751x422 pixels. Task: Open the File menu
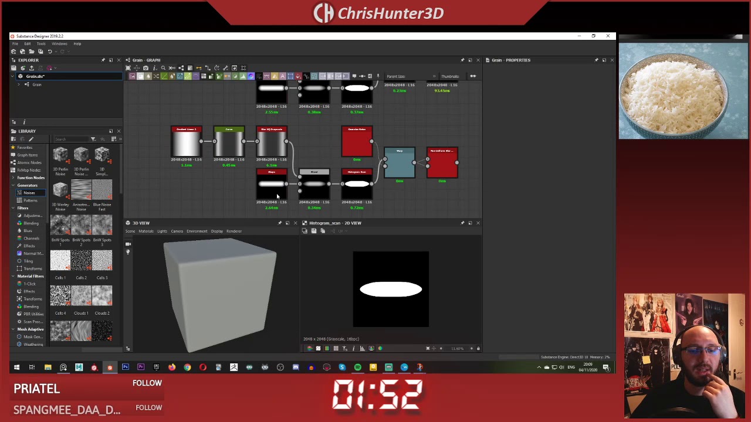[x=15, y=43]
